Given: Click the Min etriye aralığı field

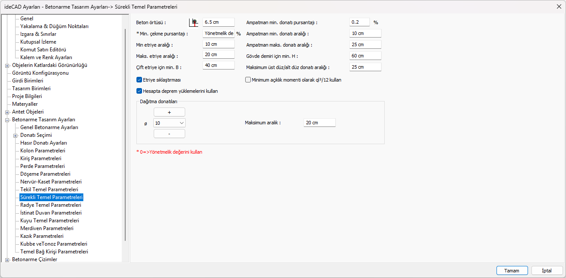Looking at the screenshot, I should pyautogui.click(x=218, y=44).
